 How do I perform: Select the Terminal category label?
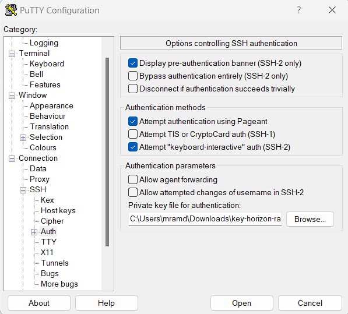34,53
